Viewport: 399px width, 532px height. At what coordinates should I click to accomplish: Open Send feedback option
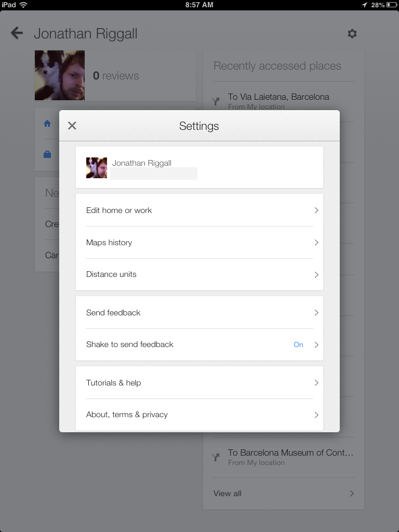[x=199, y=313]
